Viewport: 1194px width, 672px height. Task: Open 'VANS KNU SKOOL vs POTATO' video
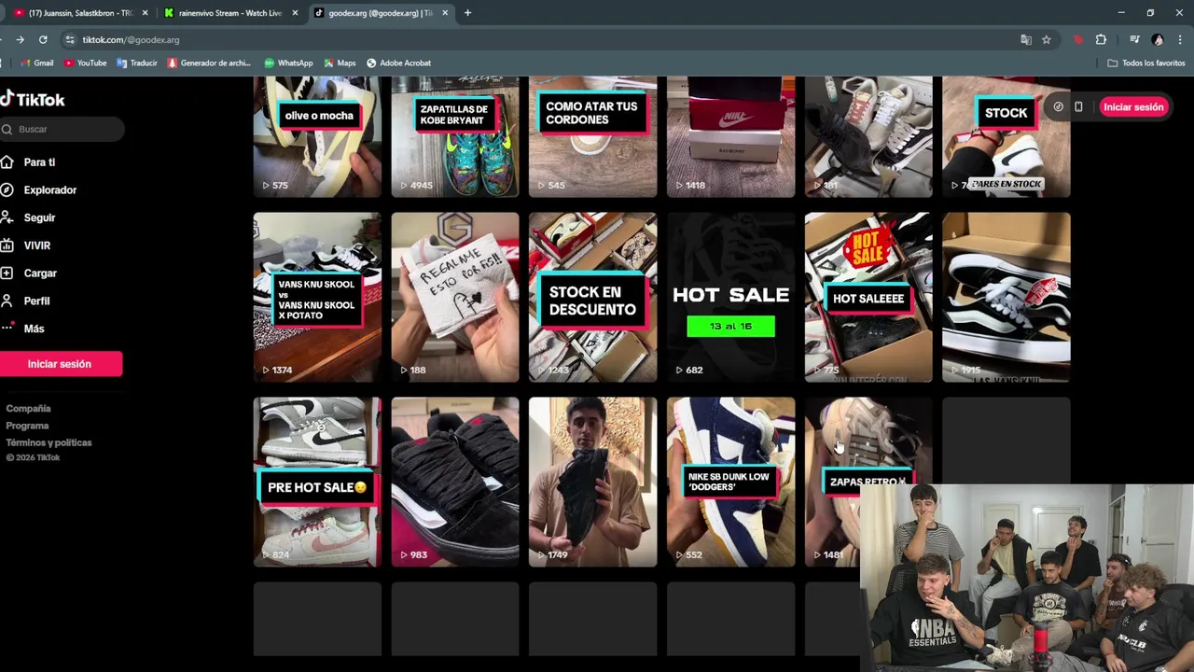(x=317, y=297)
